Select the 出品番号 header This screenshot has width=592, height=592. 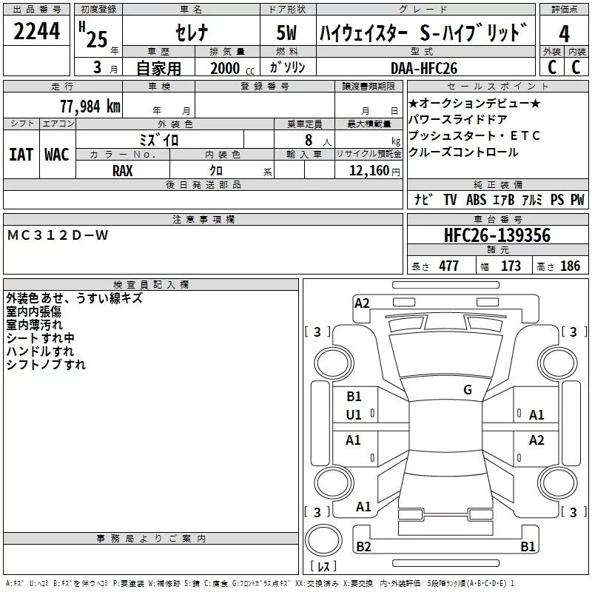pos(36,10)
